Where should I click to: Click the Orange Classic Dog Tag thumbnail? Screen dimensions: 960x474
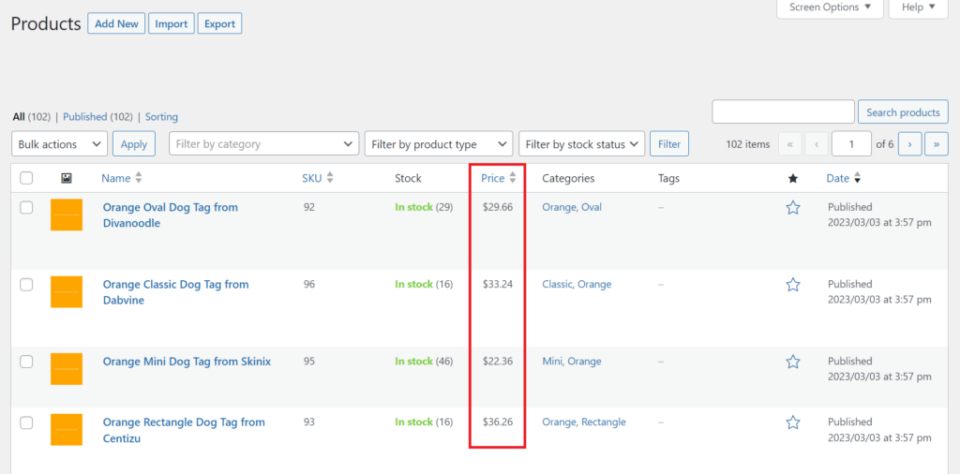click(67, 291)
